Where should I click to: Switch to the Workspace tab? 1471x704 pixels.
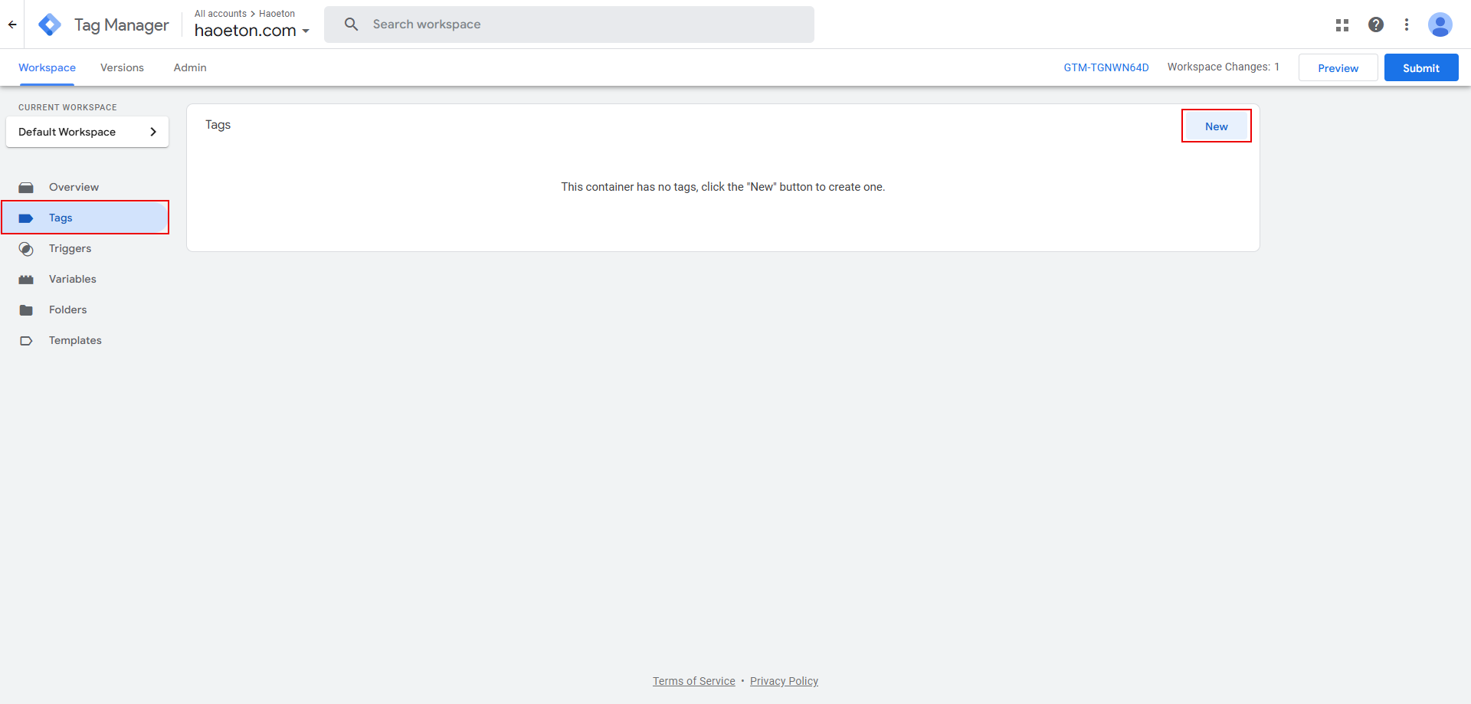point(47,67)
